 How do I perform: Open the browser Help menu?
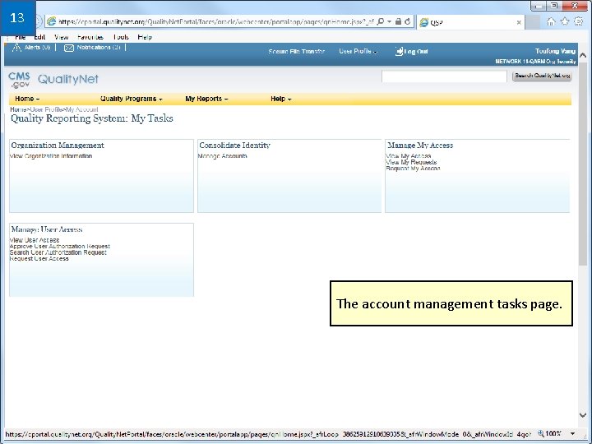point(145,37)
